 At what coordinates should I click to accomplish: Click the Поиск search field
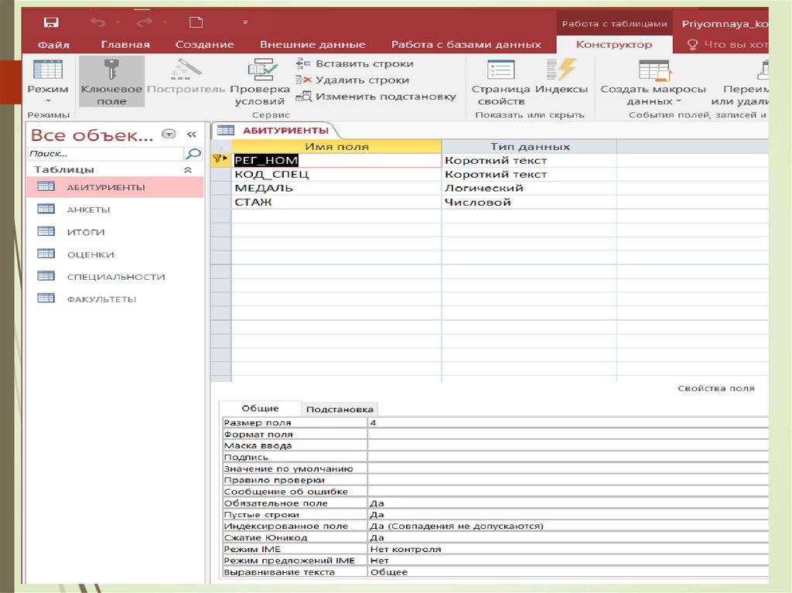[107, 154]
